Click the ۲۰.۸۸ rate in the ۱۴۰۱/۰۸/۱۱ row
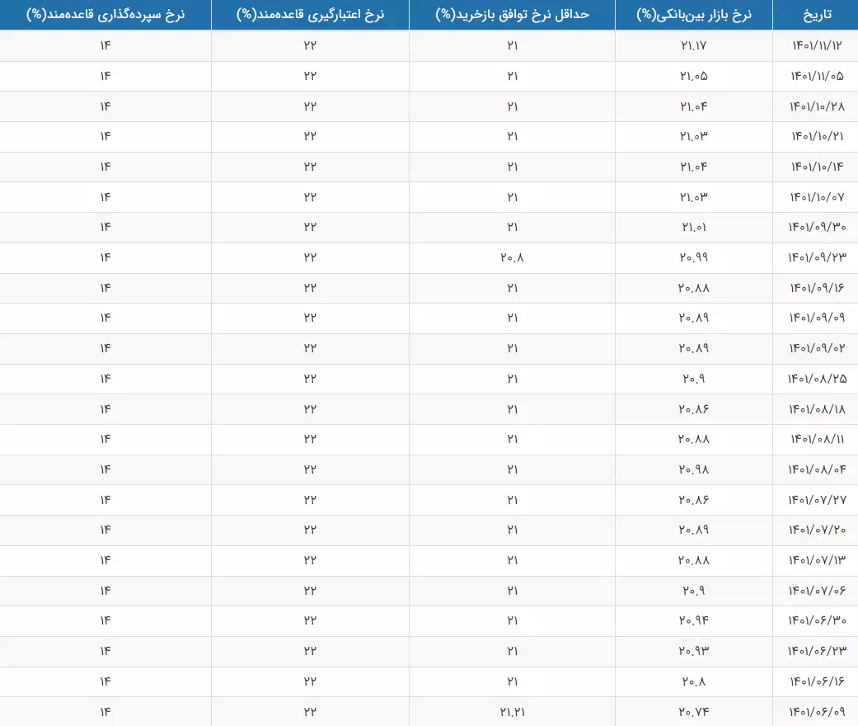This screenshot has height=726, width=858. (694, 439)
